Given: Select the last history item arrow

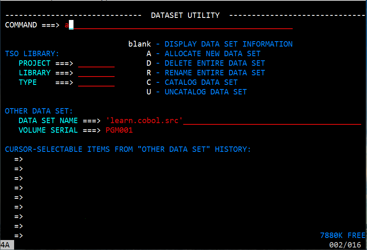Looking at the screenshot, I should [x=19, y=236].
